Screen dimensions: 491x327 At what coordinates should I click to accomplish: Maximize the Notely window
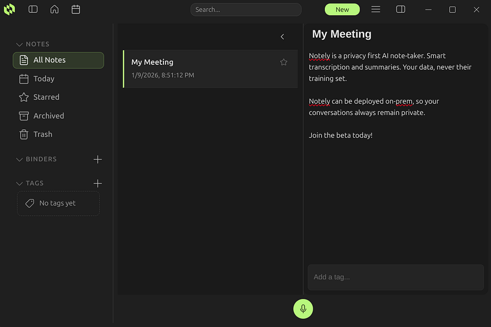click(452, 10)
